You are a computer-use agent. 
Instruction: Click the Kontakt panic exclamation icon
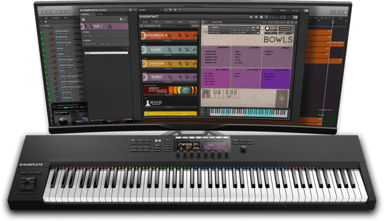coord(289,17)
